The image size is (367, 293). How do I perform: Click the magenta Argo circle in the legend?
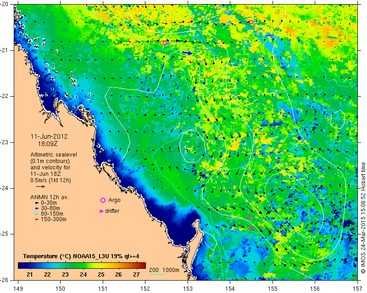(x=103, y=200)
